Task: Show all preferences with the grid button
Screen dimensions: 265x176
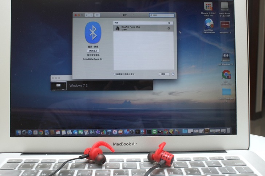Action: [x=97, y=15]
